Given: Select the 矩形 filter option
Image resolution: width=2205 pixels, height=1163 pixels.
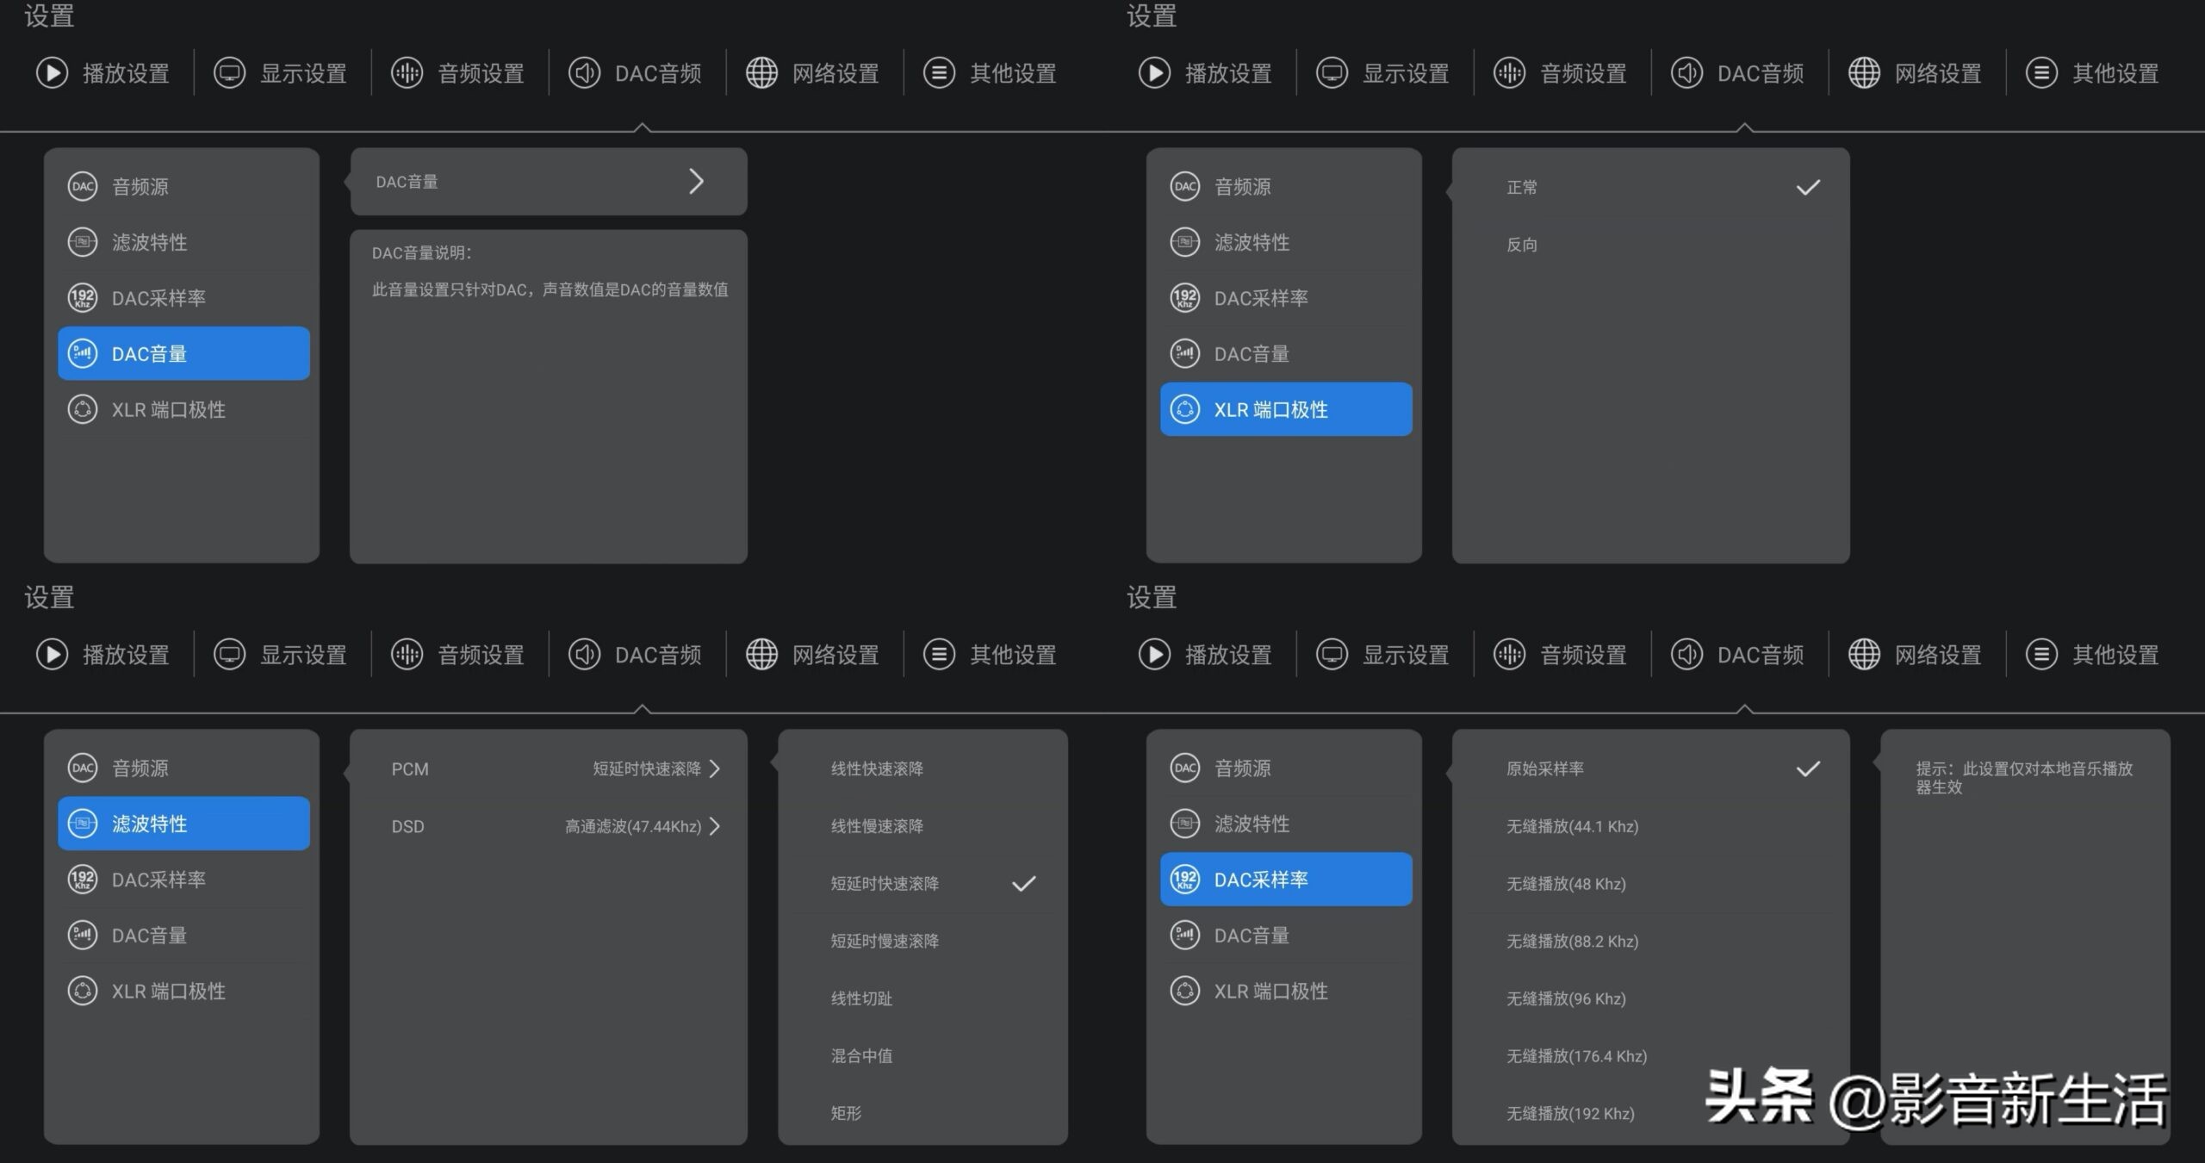Looking at the screenshot, I should (x=847, y=1112).
